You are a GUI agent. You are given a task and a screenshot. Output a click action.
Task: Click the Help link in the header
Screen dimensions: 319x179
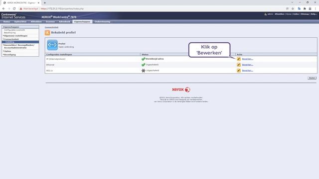click(314, 14)
